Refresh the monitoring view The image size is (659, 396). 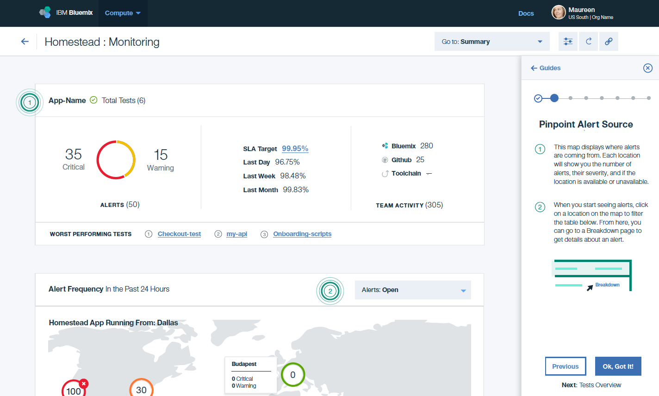coord(588,41)
